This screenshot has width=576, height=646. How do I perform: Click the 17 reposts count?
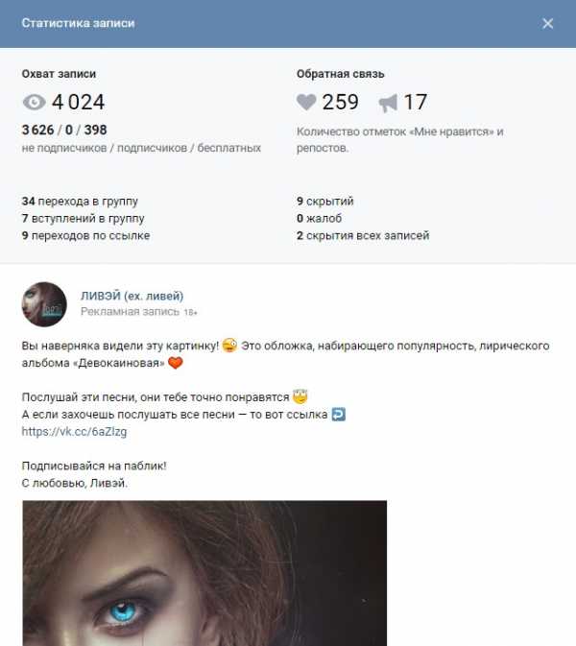coord(415,102)
